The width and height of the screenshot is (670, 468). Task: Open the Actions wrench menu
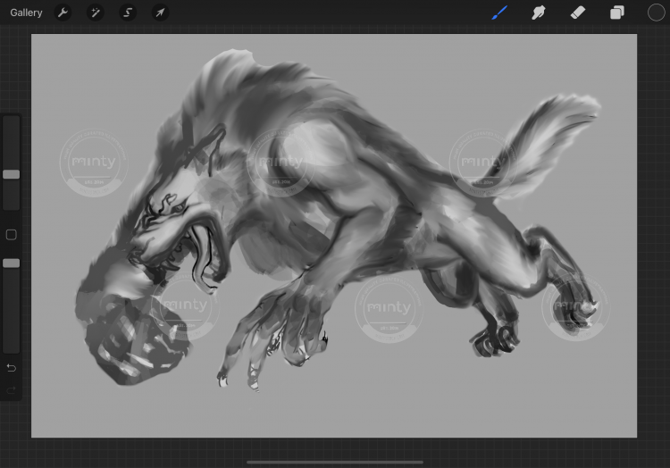point(63,13)
